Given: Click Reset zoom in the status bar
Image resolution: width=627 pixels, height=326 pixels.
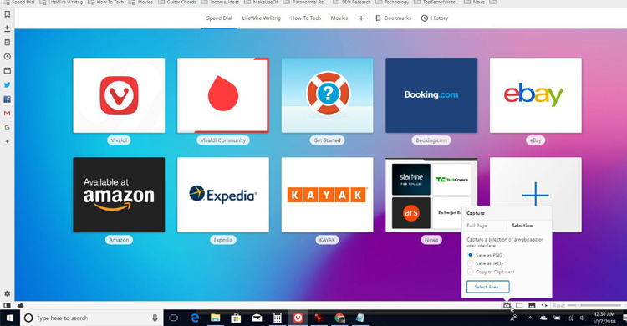Looking at the screenshot, I should click(559, 306).
